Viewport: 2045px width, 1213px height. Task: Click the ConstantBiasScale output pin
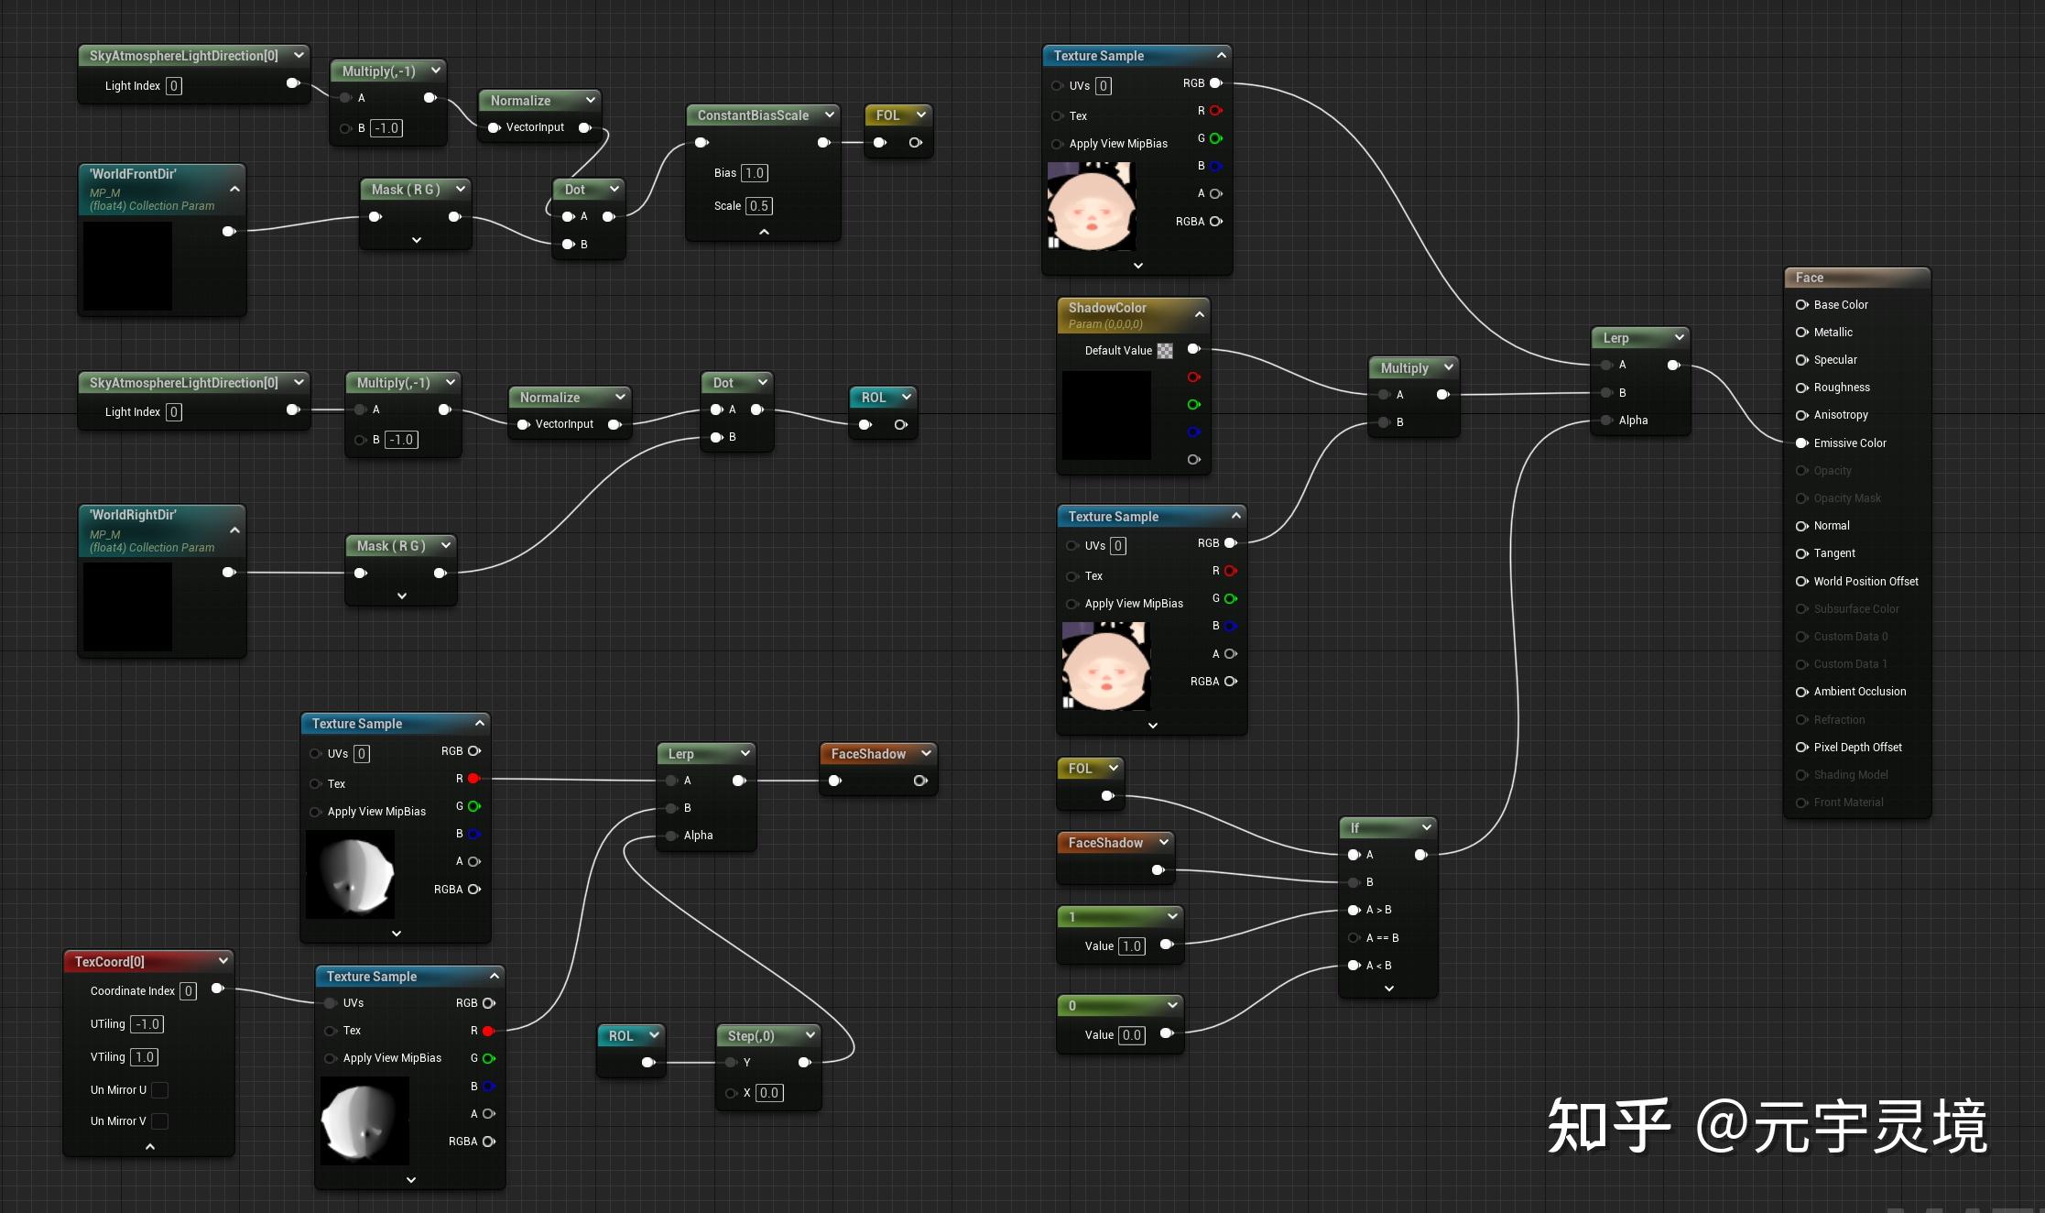click(x=823, y=143)
